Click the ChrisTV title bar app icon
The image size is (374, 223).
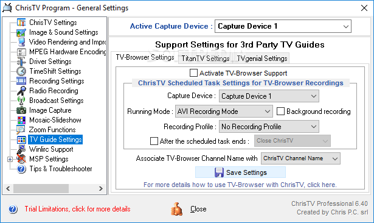(7, 8)
